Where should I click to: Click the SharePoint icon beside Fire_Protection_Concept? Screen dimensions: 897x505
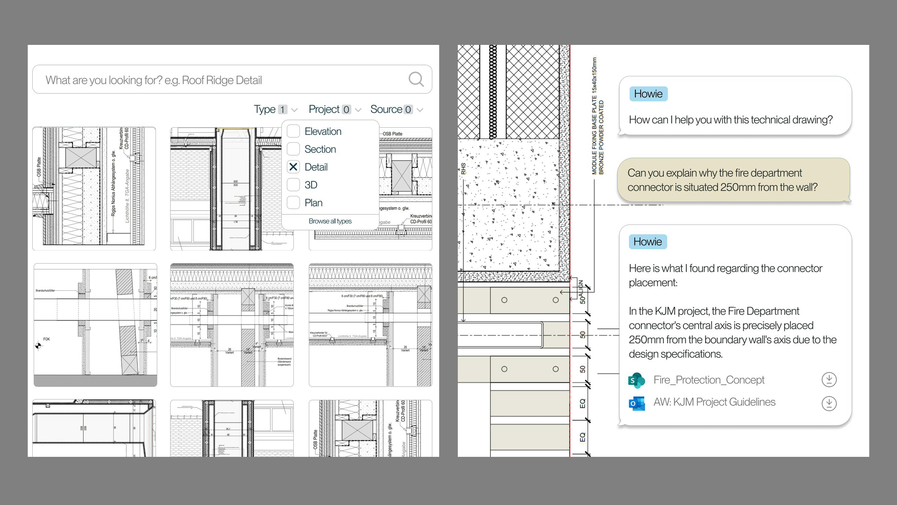tap(636, 380)
